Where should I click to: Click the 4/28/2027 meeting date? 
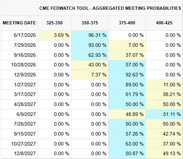(x=25, y=104)
